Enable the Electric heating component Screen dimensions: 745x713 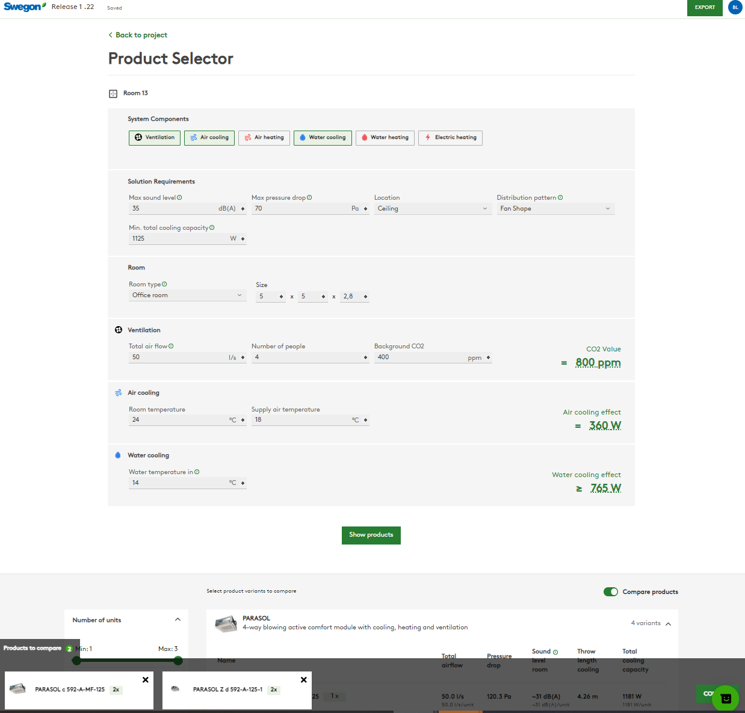coord(450,138)
